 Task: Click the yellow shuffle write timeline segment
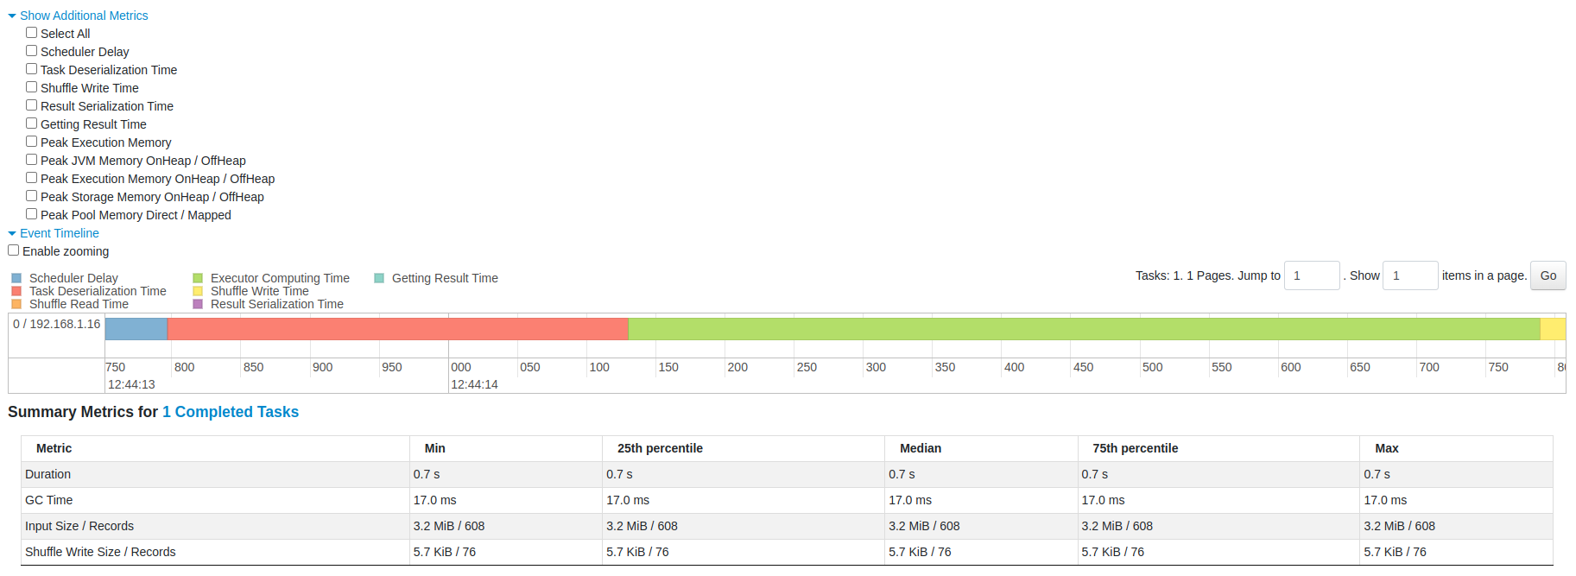1553,328
